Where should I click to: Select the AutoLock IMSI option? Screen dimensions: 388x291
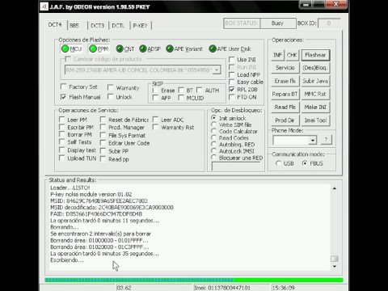click(x=214, y=151)
